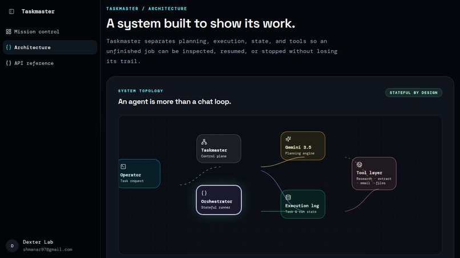This screenshot has height=258, width=460.
Task: Click the ARCHITECTURE breadcrumb
Action: tap(168, 9)
